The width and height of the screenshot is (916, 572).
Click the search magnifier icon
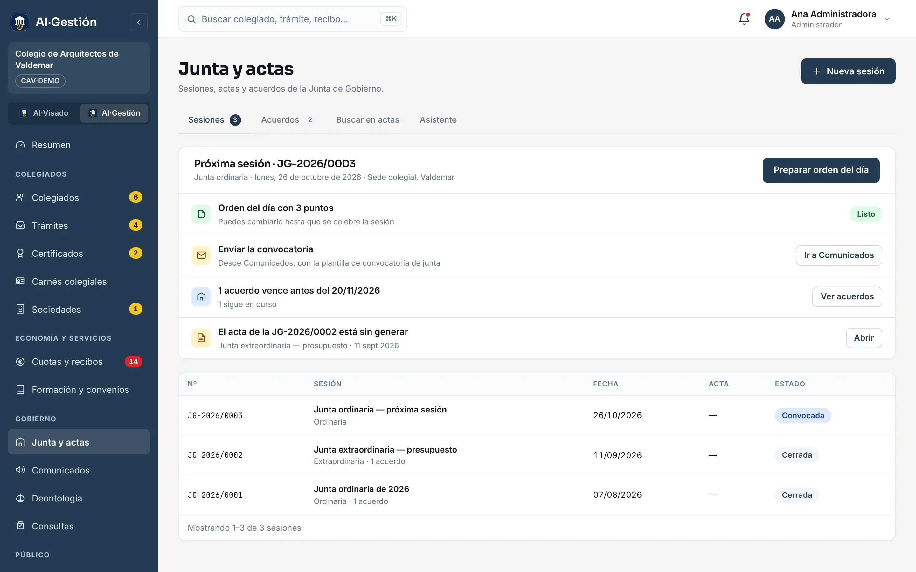191,19
